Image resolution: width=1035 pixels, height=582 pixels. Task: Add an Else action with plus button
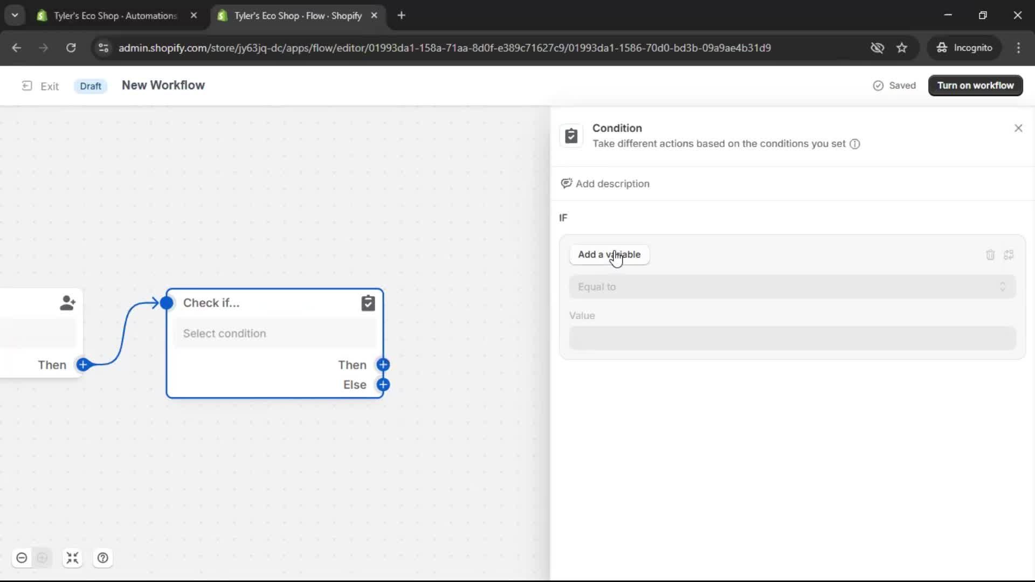pos(383,385)
